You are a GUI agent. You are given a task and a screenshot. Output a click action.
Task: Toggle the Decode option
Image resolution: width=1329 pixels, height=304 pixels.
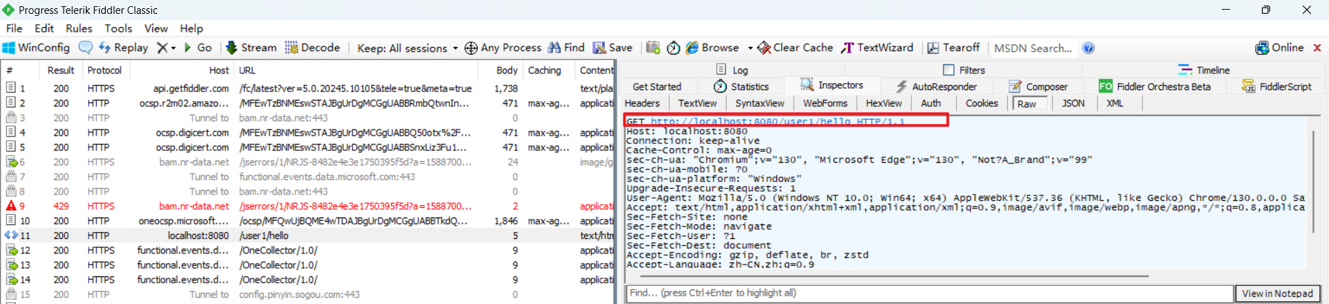312,48
